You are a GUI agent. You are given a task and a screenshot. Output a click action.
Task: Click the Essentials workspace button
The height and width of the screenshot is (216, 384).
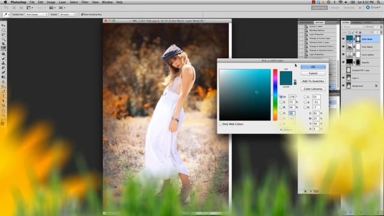click(319, 8)
